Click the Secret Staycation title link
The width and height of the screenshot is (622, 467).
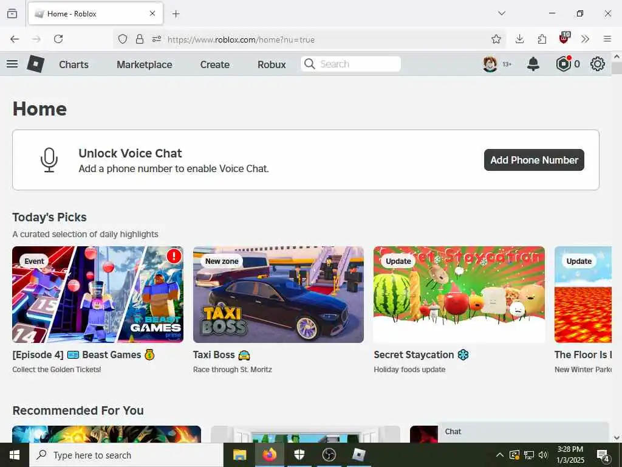421,355
